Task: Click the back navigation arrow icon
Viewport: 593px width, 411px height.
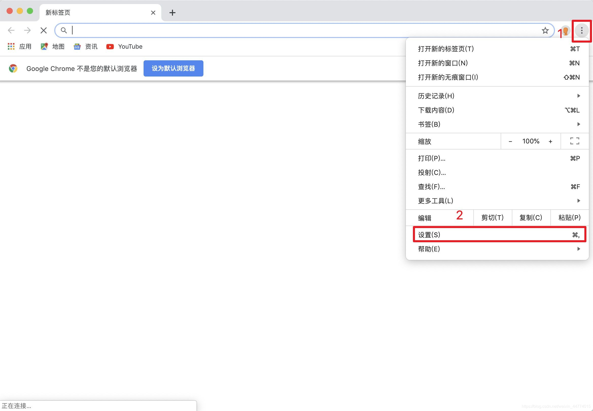Action: point(11,31)
